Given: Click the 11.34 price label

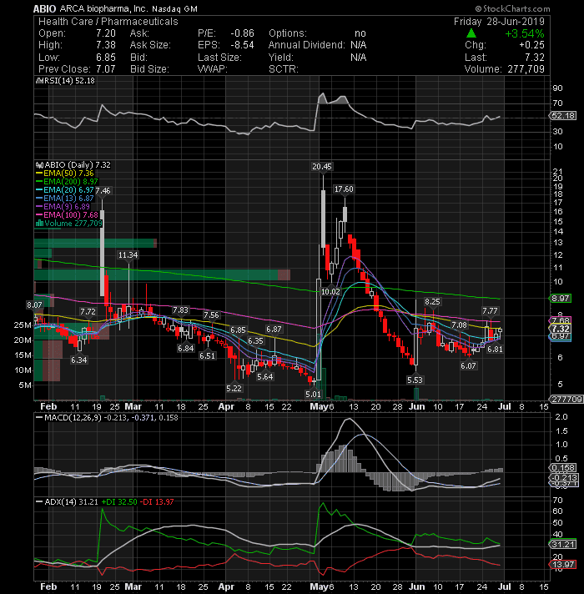Looking at the screenshot, I should tap(128, 255).
